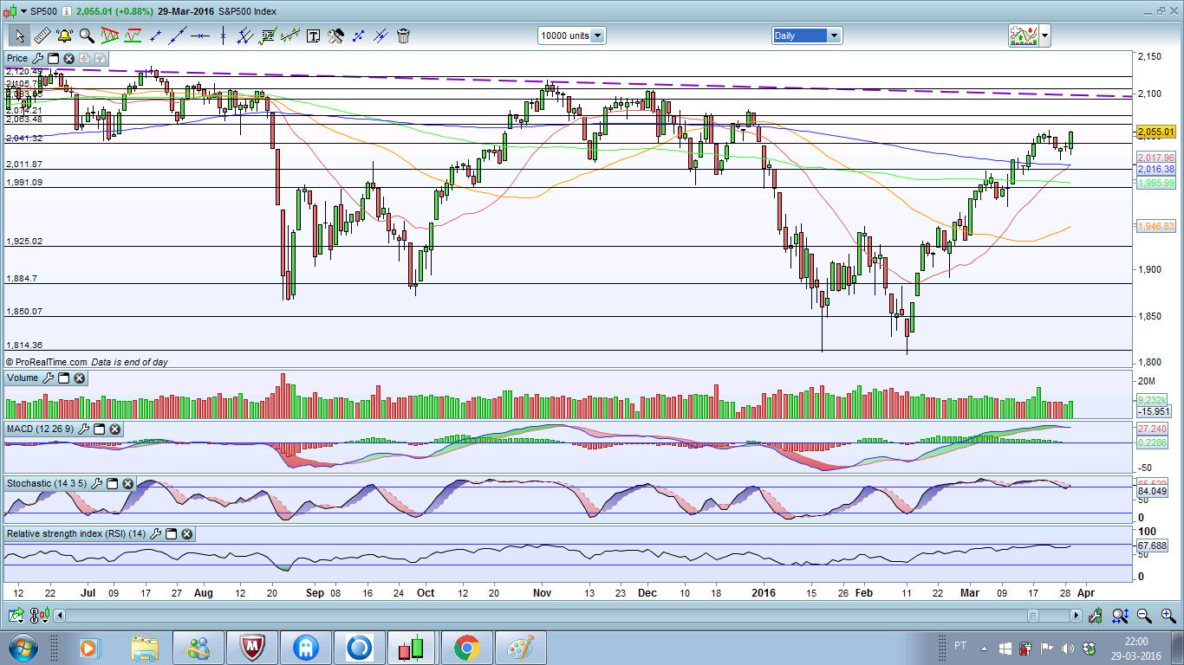Select the vertical line drawing tool
The height and width of the screenshot is (665, 1184).
tap(223, 36)
